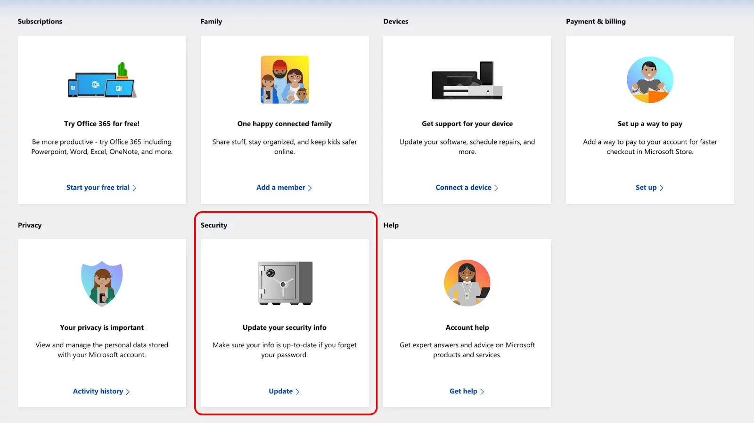Click the 'Your privacy is important' title

tap(102, 327)
